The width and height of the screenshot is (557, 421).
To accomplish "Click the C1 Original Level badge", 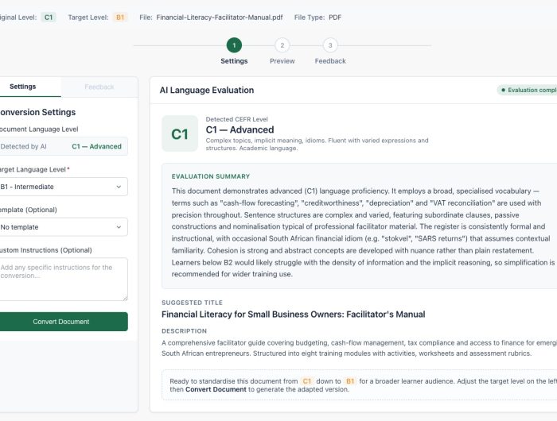I will click(x=49, y=17).
